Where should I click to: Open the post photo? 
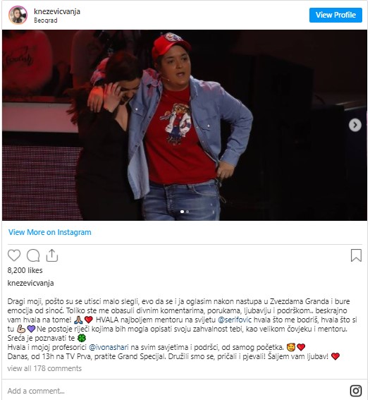[x=185, y=125]
